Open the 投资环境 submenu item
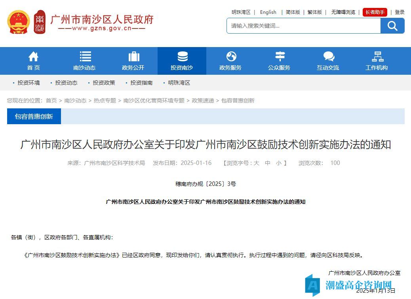The image size is (411, 299). [29, 83]
